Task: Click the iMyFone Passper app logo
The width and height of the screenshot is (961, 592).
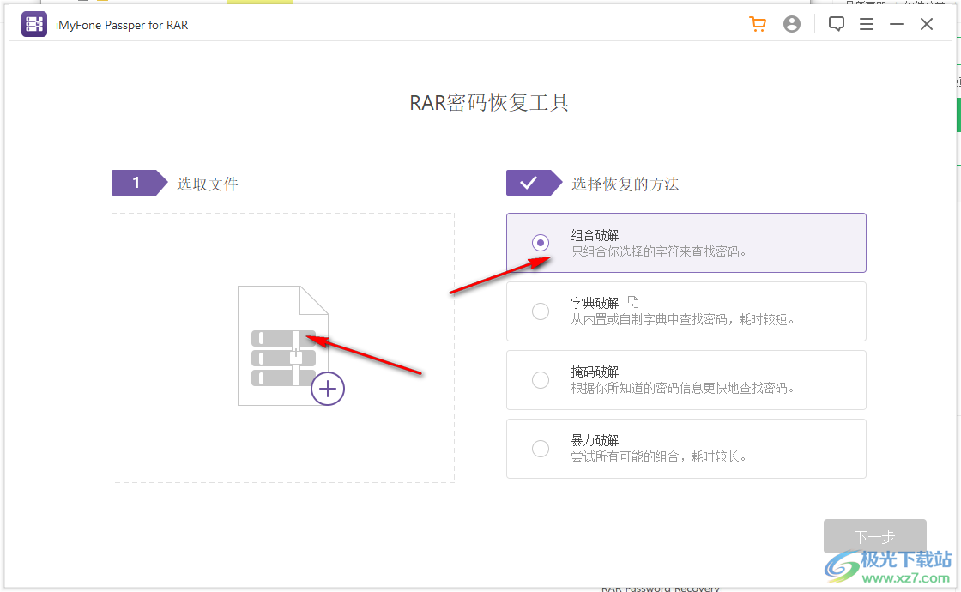Action: coord(34,25)
